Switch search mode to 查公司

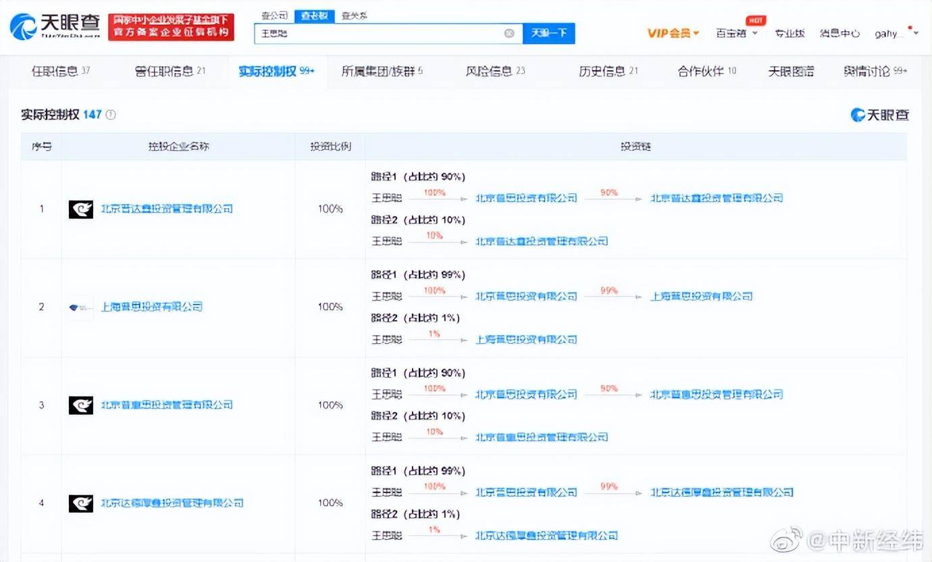(x=274, y=16)
